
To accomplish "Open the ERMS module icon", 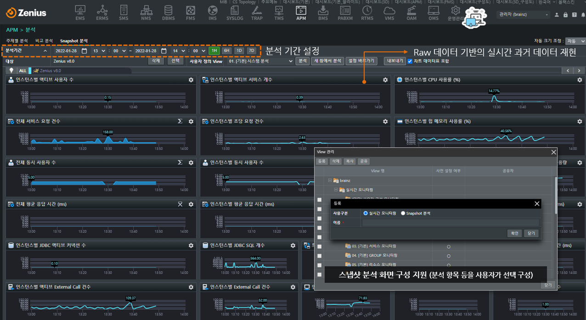I will point(102,12).
